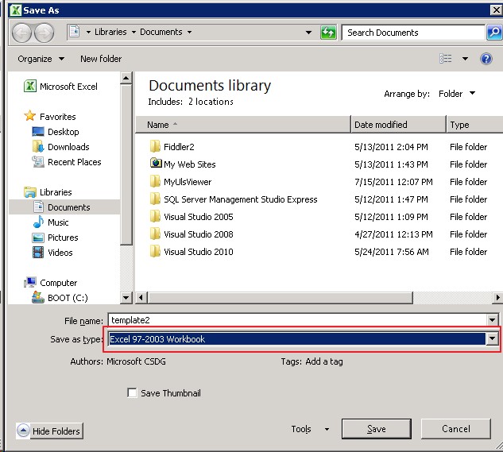Click Hide Folders button
The height and width of the screenshot is (452, 503).
coord(49,431)
